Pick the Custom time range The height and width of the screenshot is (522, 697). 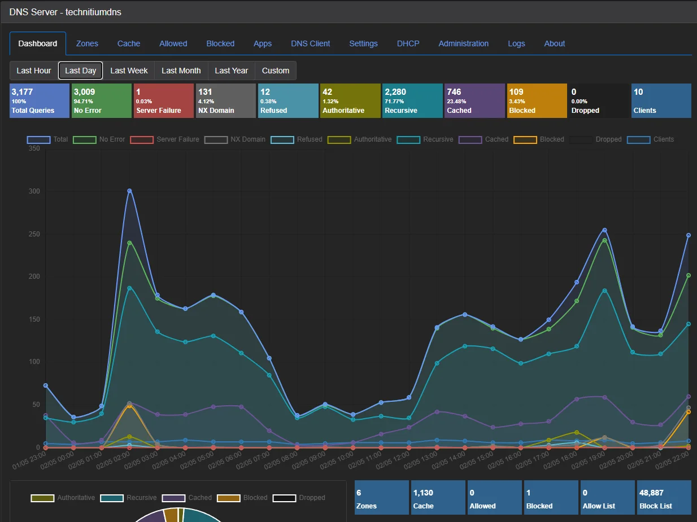pyautogui.click(x=276, y=71)
